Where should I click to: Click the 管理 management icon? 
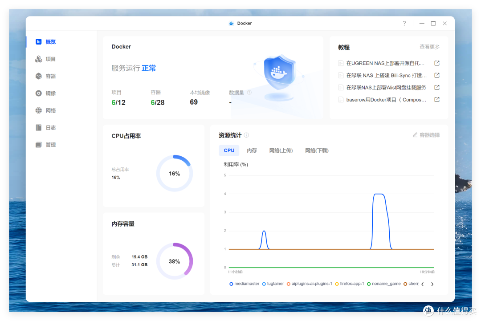pyautogui.click(x=38, y=145)
